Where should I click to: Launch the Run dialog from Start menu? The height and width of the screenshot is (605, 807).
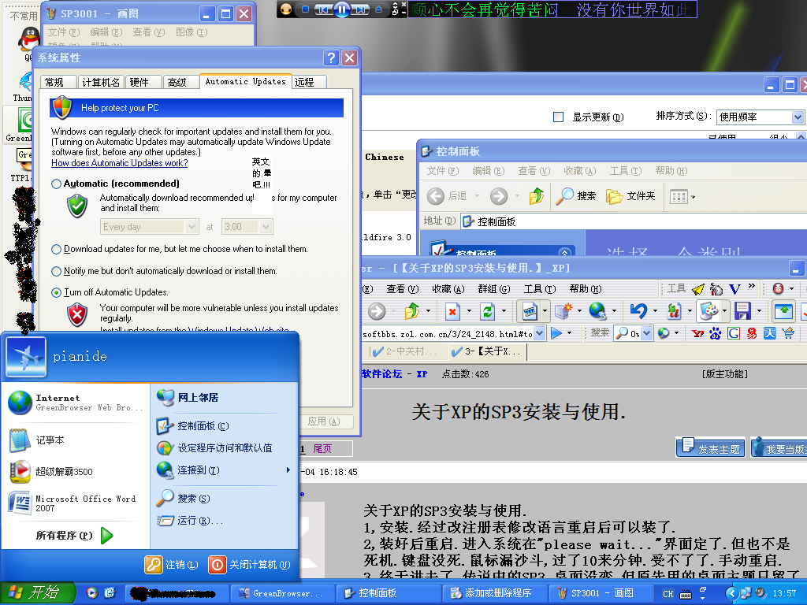click(x=199, y=521)
